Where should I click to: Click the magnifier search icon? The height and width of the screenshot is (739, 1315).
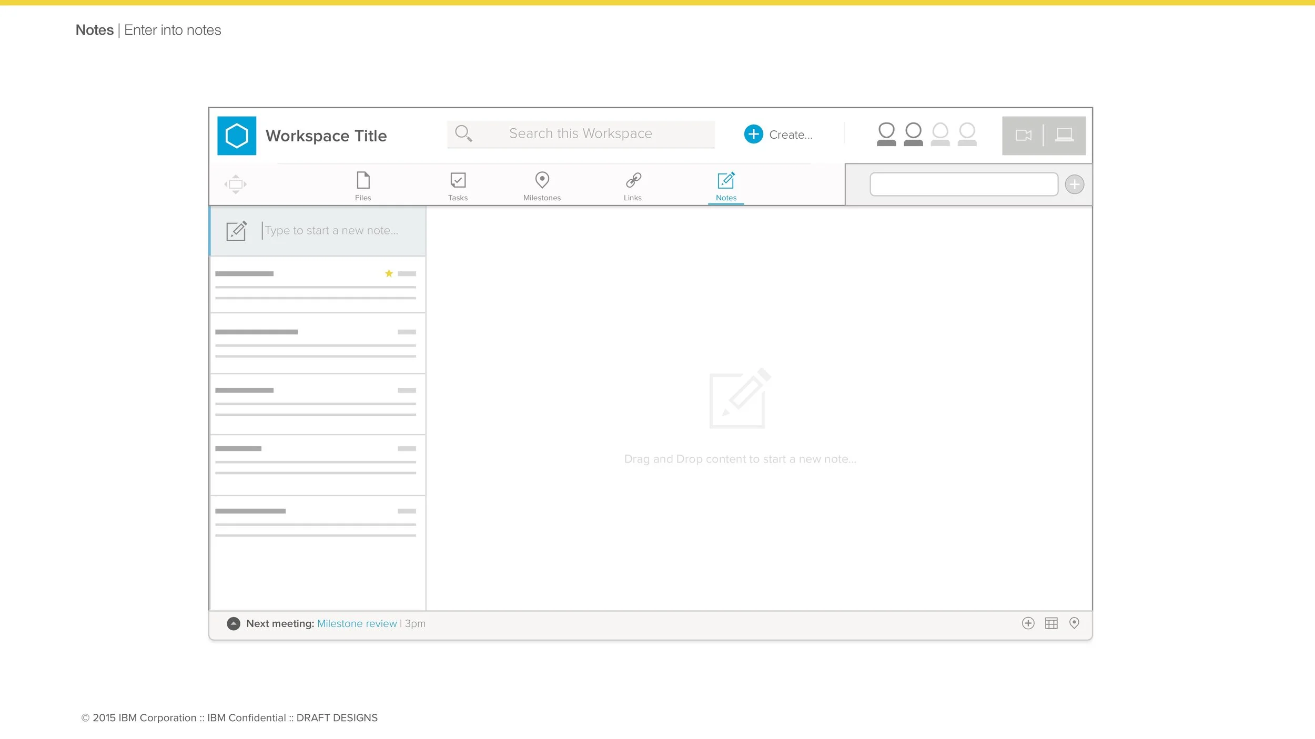463,134
